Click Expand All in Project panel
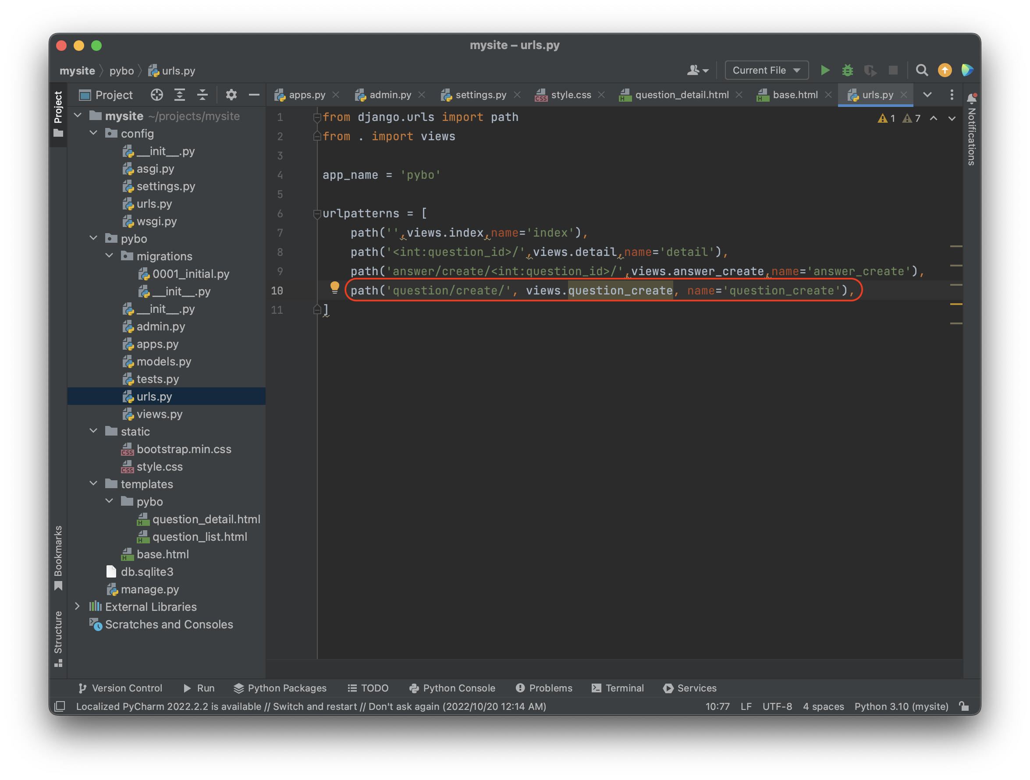Screen dimensions: 1030x780 click(x=180, y=95)
